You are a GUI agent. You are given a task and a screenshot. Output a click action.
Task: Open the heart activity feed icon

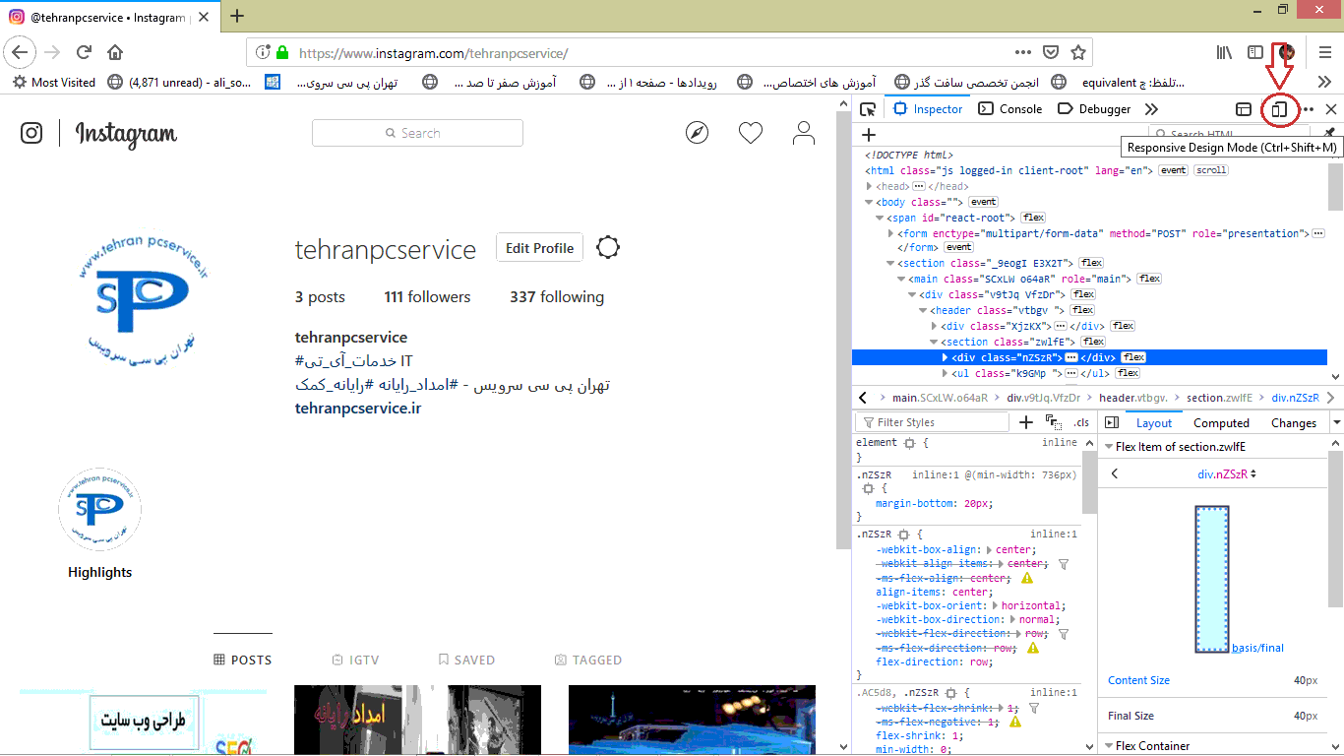point(751,133)
